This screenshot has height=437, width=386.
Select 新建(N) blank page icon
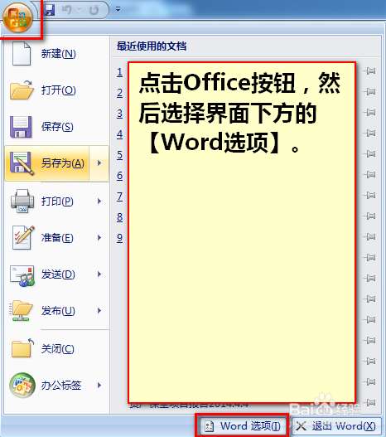click(22, 53)
